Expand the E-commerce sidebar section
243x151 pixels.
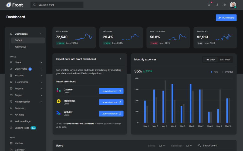(x=26, y=82)
